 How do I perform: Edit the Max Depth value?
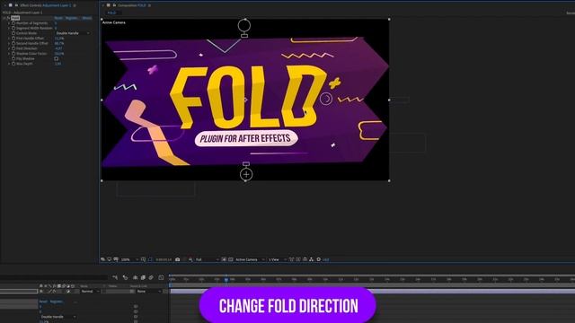[x=57, y=64]
